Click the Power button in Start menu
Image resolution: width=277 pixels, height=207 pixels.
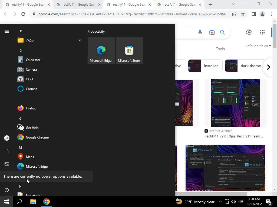point(7,190)
